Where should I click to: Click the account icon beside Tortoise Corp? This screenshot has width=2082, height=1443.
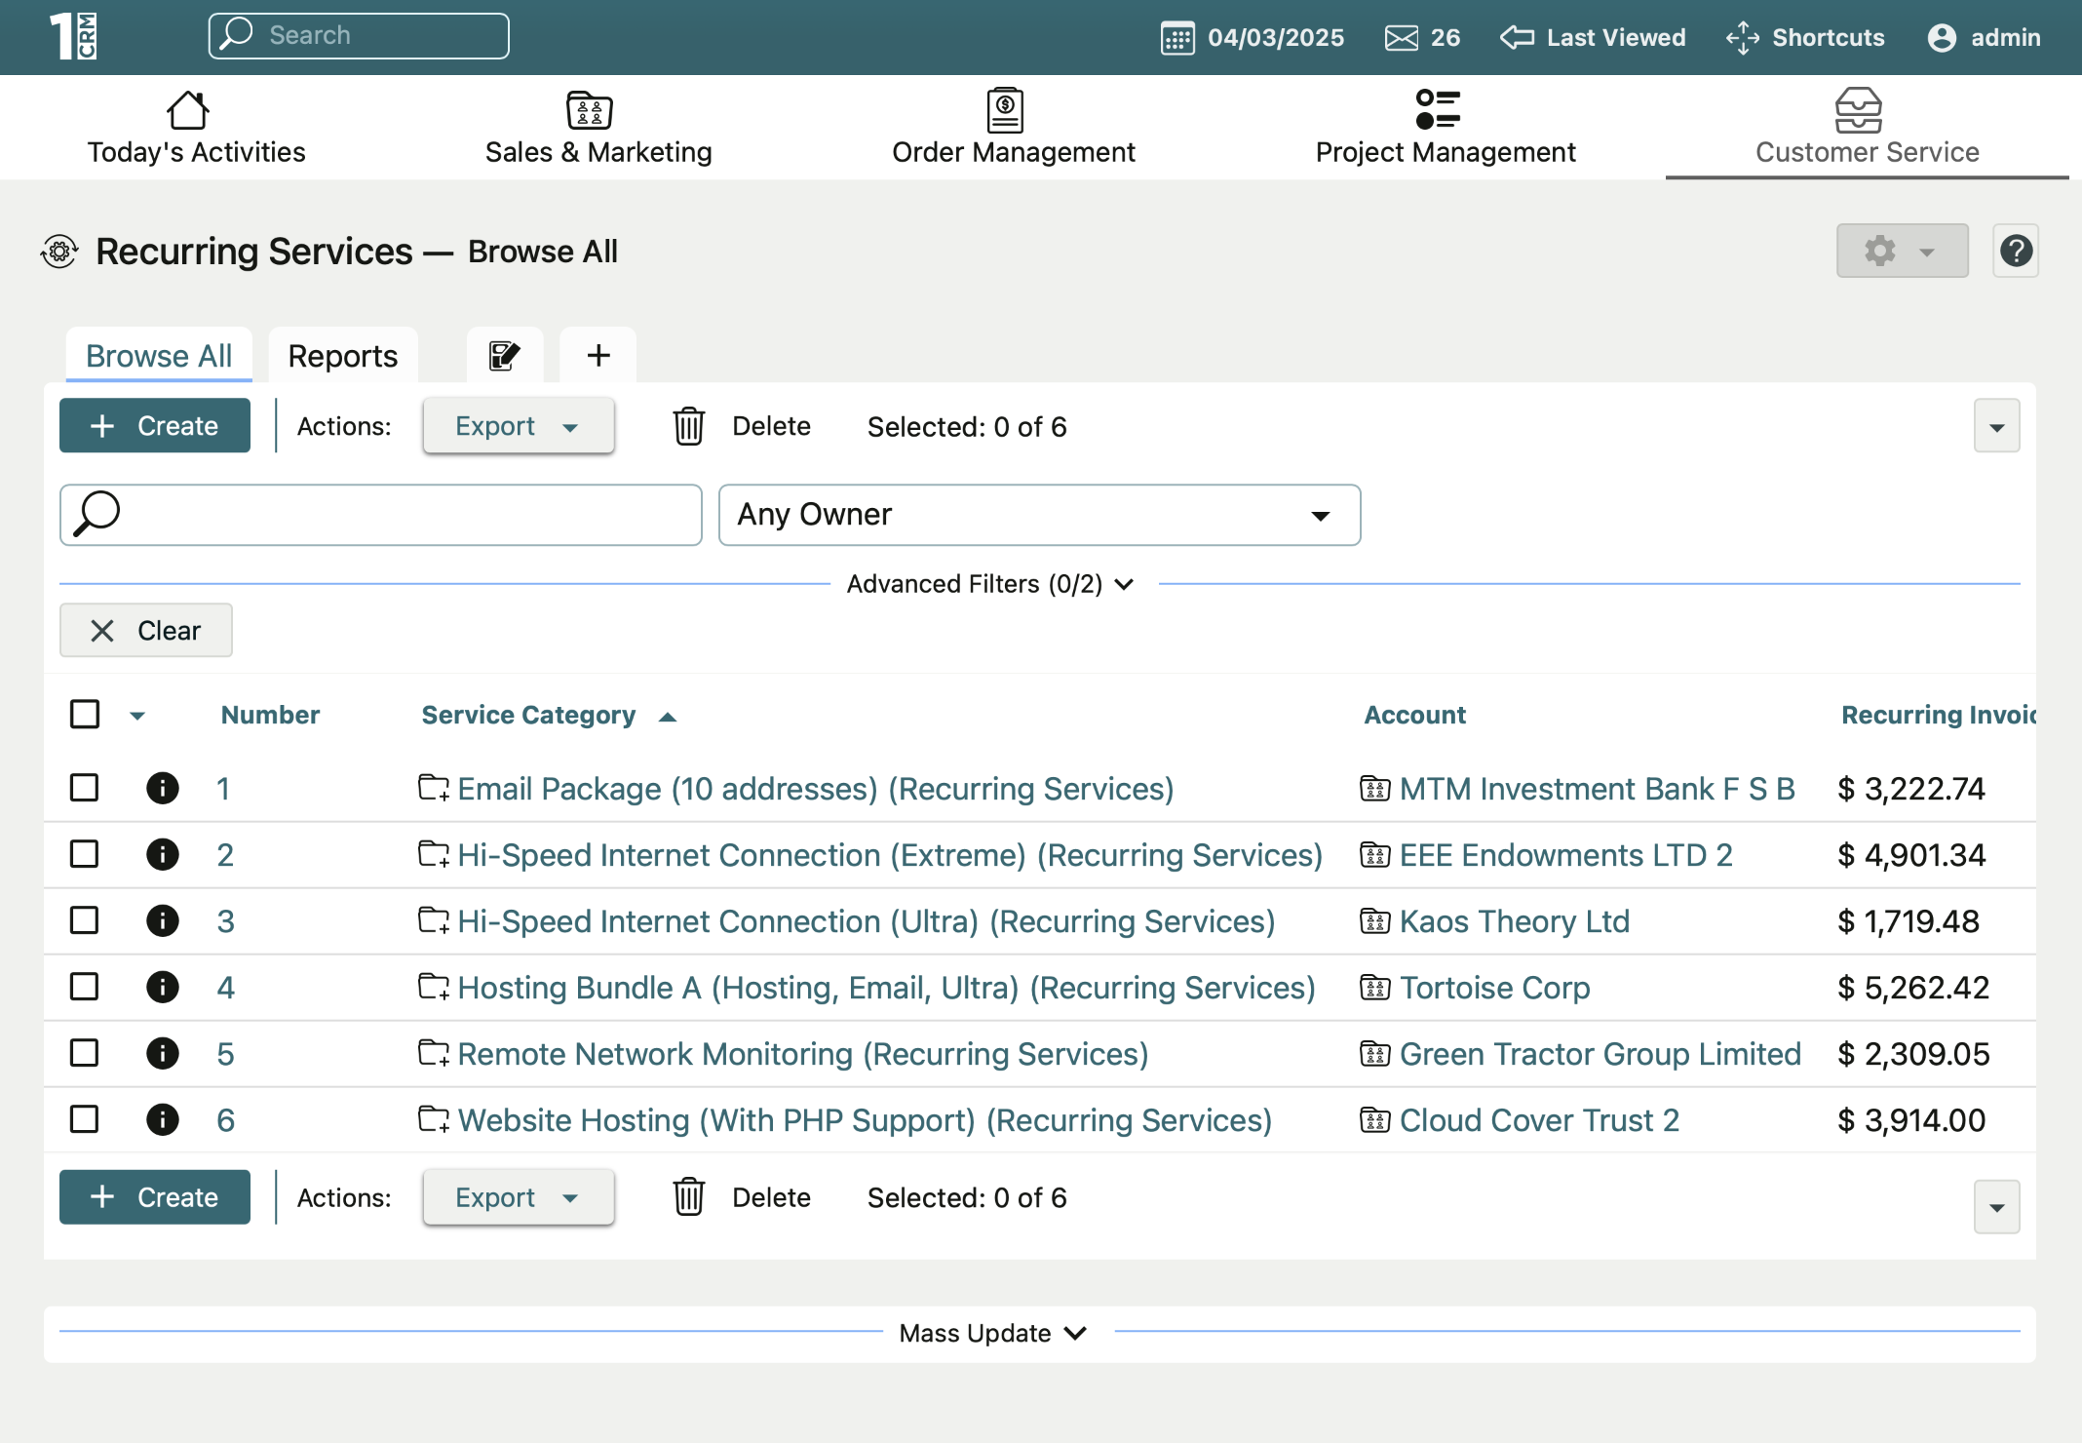point(1374,988)
